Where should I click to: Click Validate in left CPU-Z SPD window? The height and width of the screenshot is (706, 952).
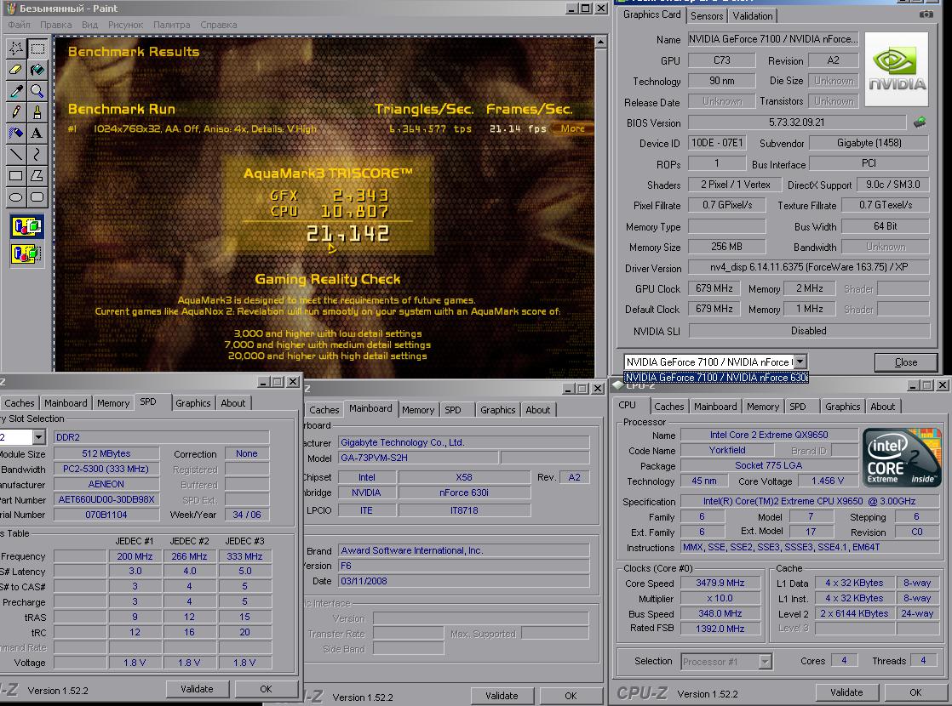tap(197, 689)
